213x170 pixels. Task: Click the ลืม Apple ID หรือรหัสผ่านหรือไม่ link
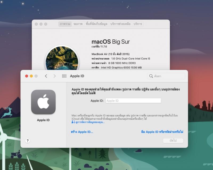162,132
